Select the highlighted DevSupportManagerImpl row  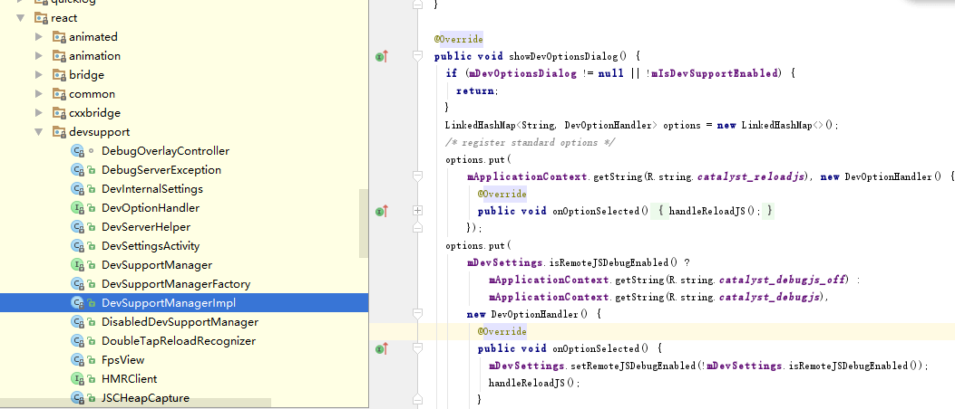pos(184,302)
